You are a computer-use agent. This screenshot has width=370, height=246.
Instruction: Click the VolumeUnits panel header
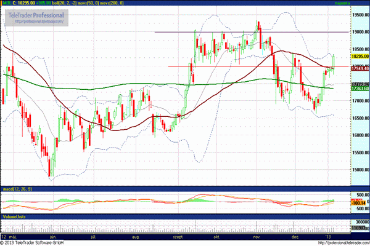(x=15, y=218)
